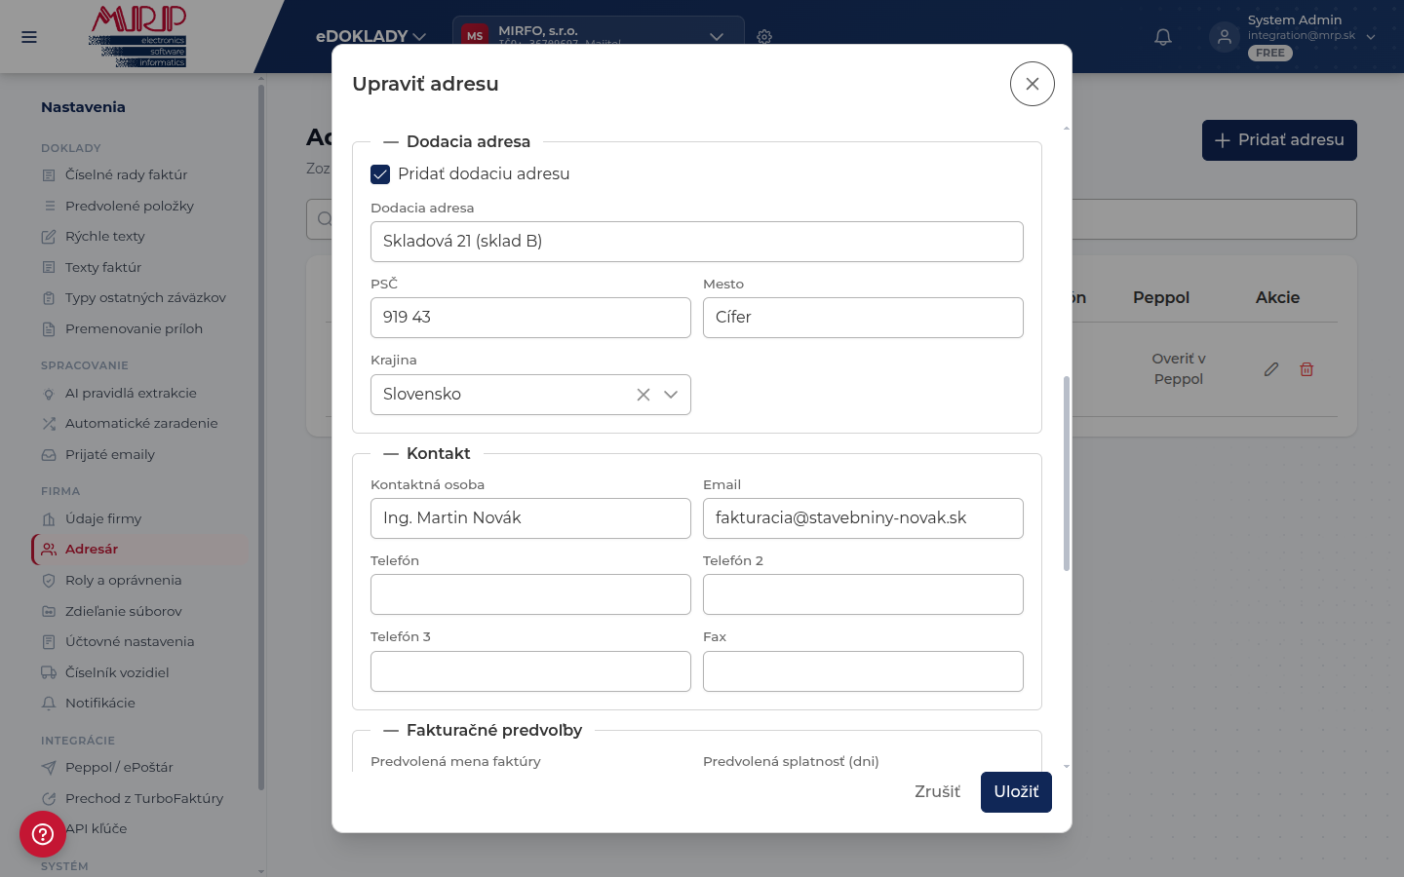Viewport: 1404px width, 877px height.
Task: Click the PSČ field with 919 43
Action: (530, 318)
